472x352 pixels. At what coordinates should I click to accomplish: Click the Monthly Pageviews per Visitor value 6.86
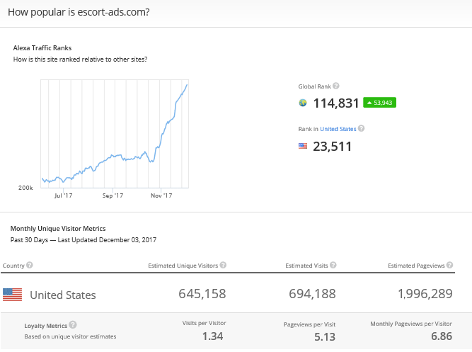442,336
